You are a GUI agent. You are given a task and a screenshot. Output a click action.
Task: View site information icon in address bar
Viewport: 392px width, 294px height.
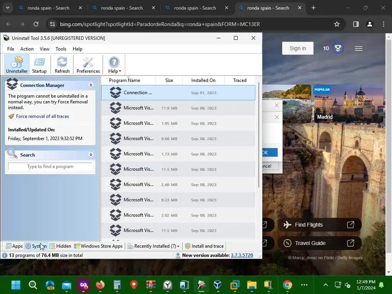52,24
